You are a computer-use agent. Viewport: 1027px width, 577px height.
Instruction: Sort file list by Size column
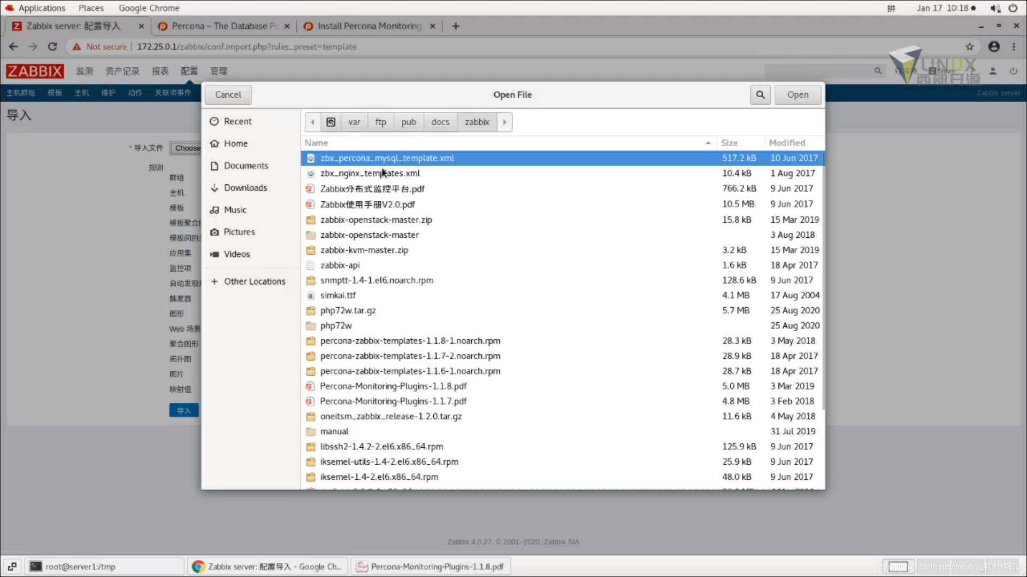click(x=740, y=143)
